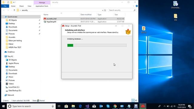
Task: Open the volume control in the system tray
Action: click(x=175, y=106)
